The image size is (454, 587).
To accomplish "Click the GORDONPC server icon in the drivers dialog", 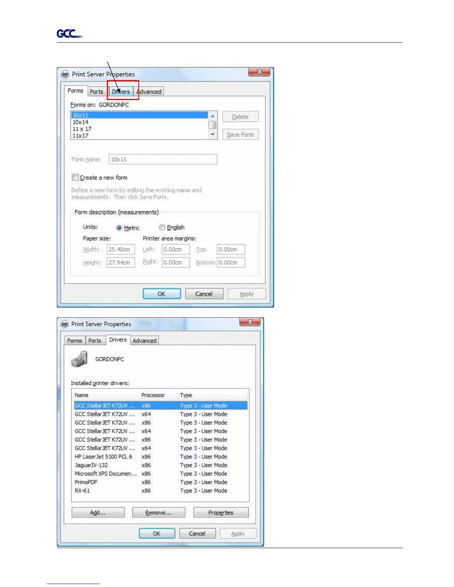I will point(79,359).
